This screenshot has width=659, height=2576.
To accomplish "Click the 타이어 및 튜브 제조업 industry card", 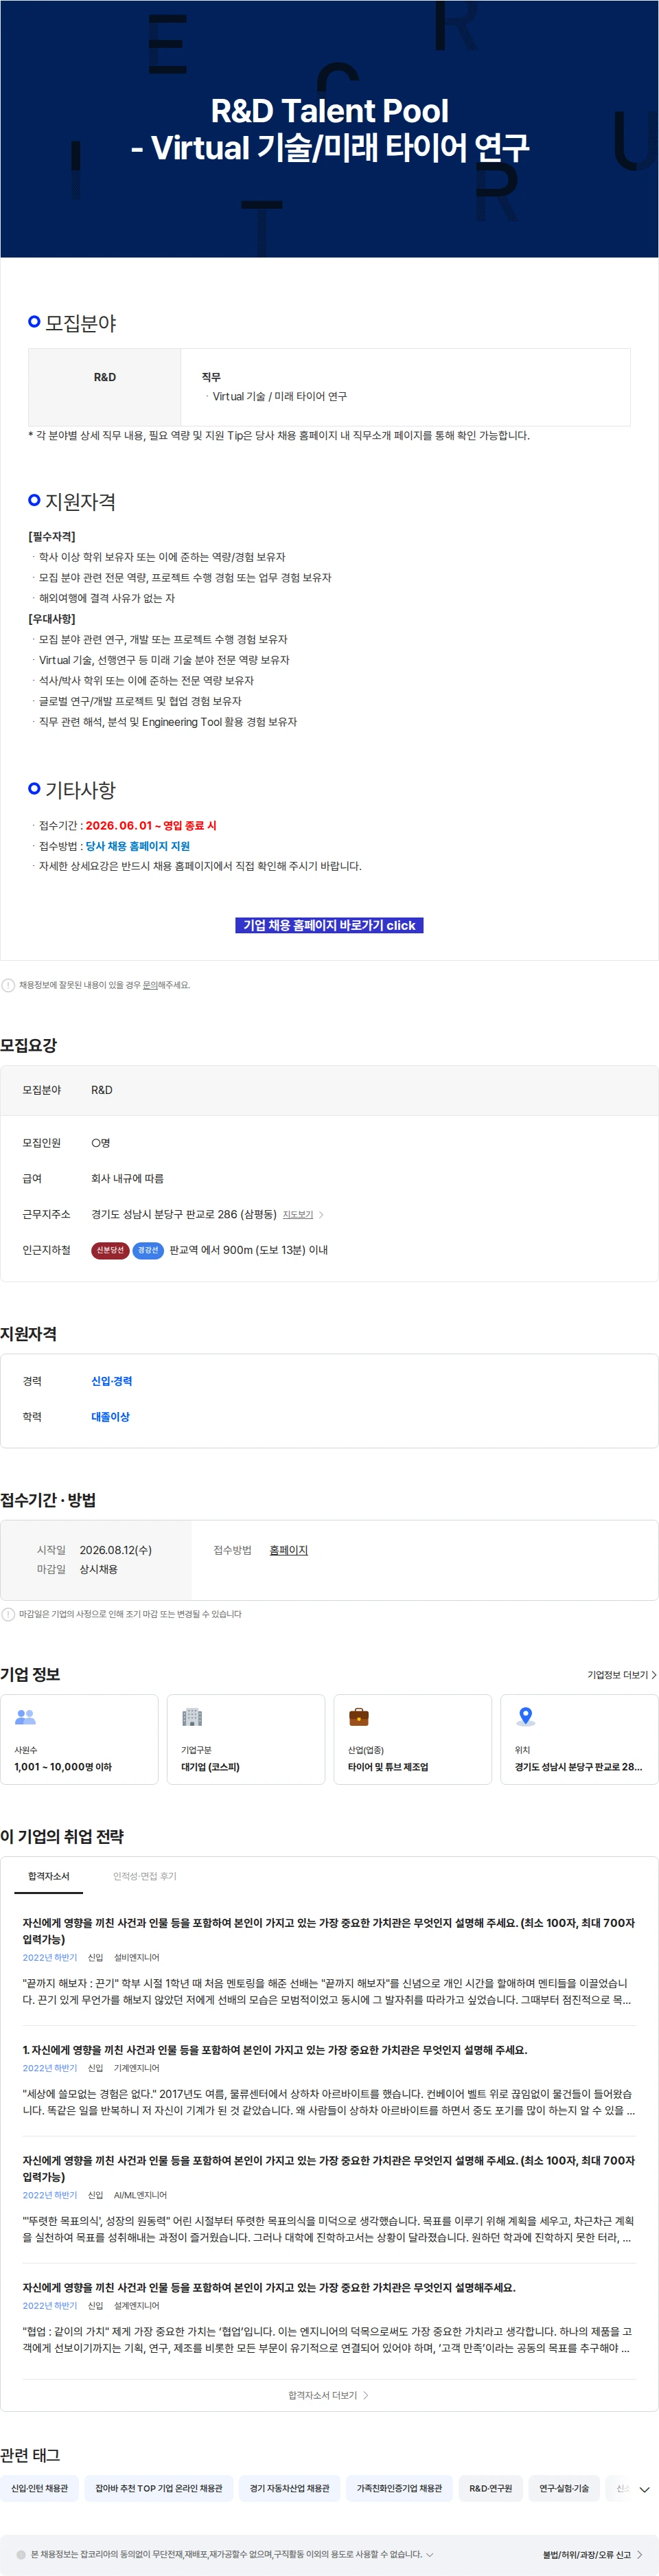I will pos(412,1739).
